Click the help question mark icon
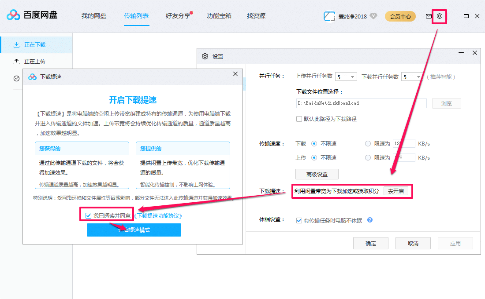 (x=370, y=220)
